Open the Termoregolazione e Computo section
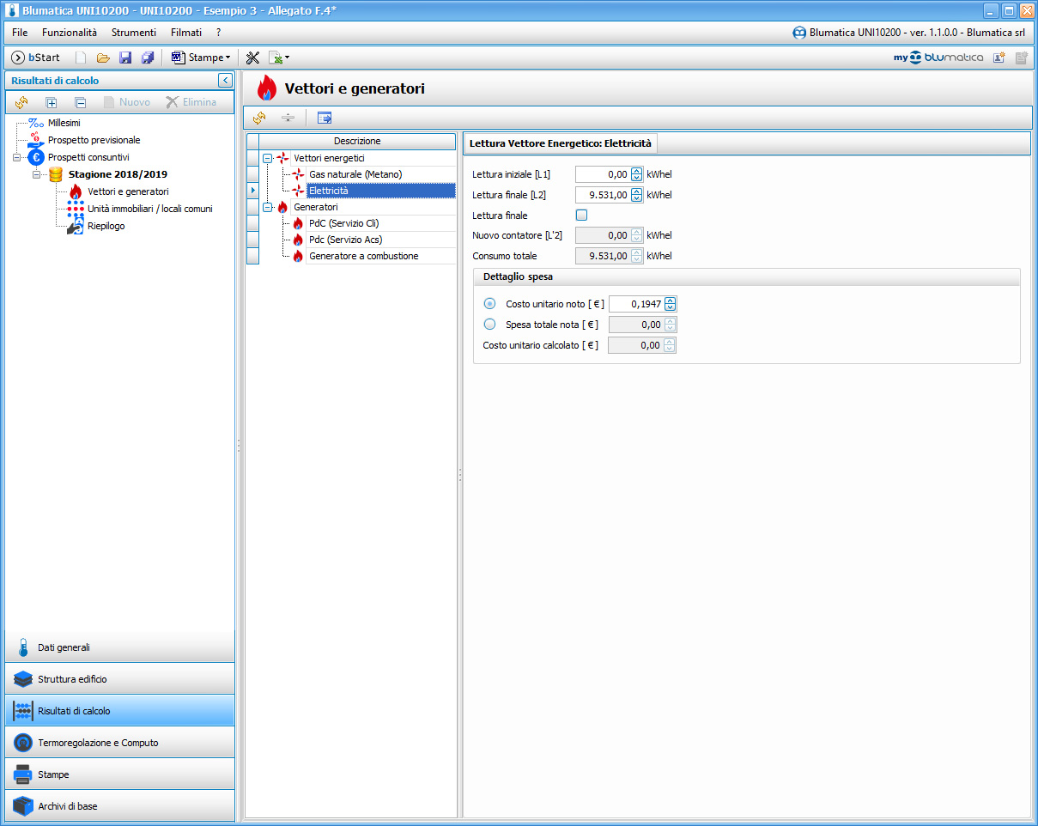The height and width of the screenshot is (826, 1038). point(119,743)
